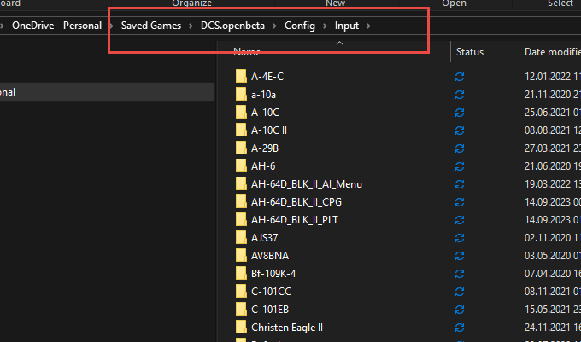Viewport: 581px width, 342px height.
Task: Select AH-64D_BLK_II_CPG folder name
Action: point(296,202)
